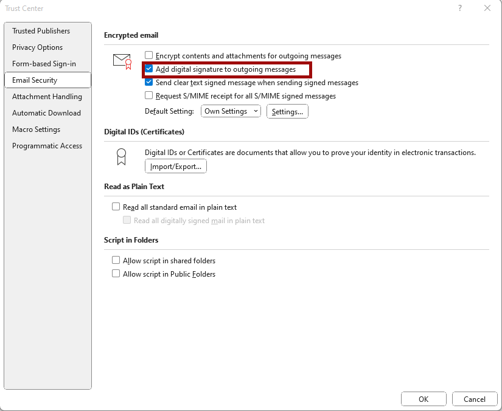Click the Digital IDs certificate ribbon icon
The height and width of the screenshot is (411, 502).
[x=121, y=157]
